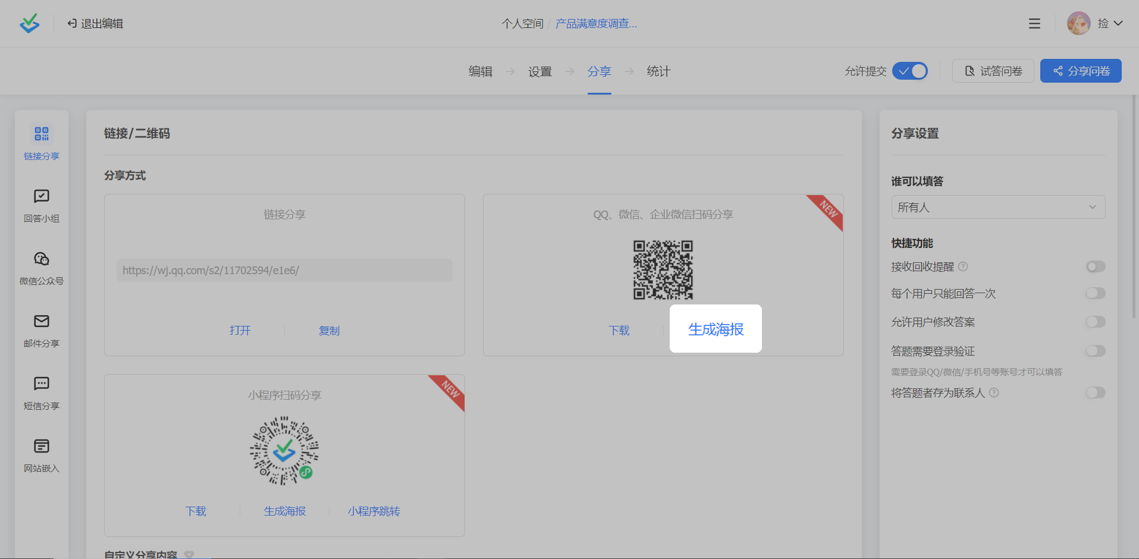Viewport: 1139px width, 559px height.
Task: Expand the 所有人 dropdown
Action: click(997, 207)
